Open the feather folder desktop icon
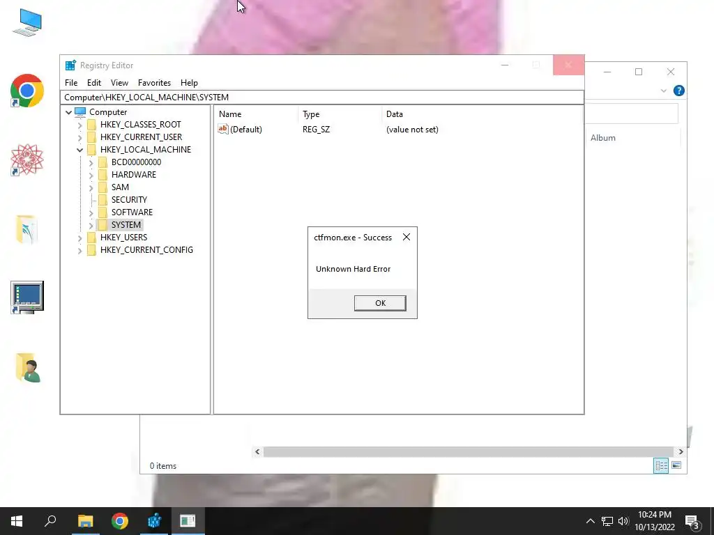Viewport: 714px width, 535px height. click(x=26, y=229)
